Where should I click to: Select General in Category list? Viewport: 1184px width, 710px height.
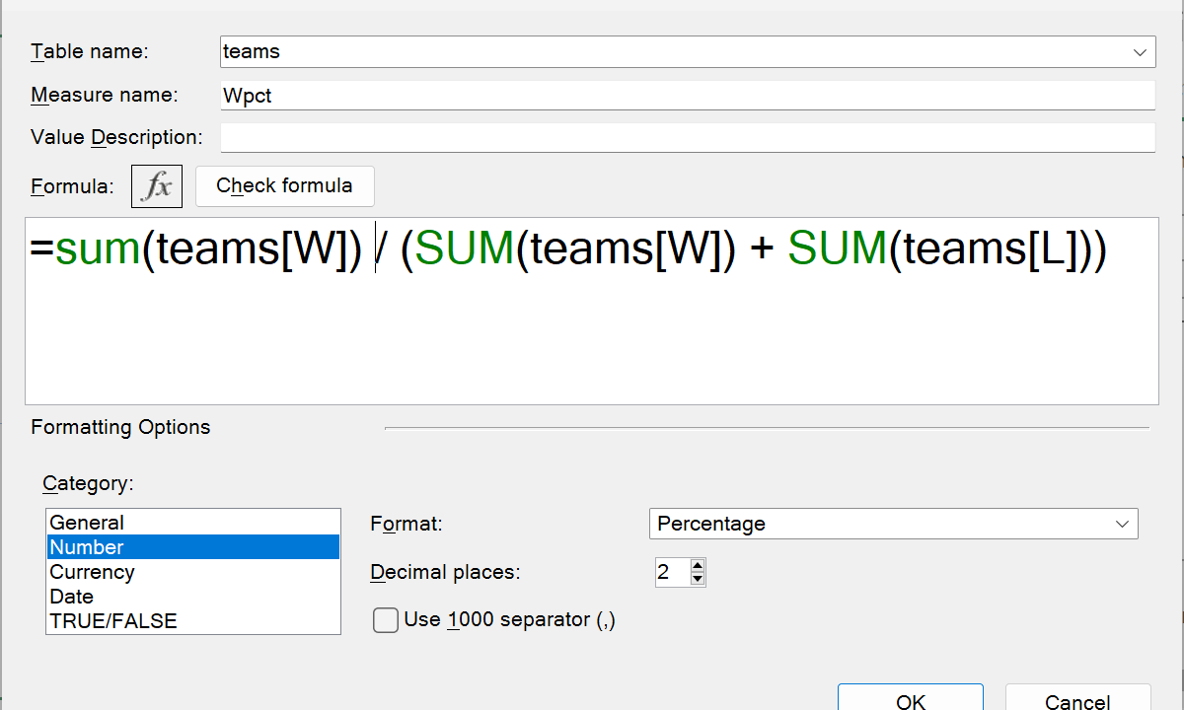[87, 523]
